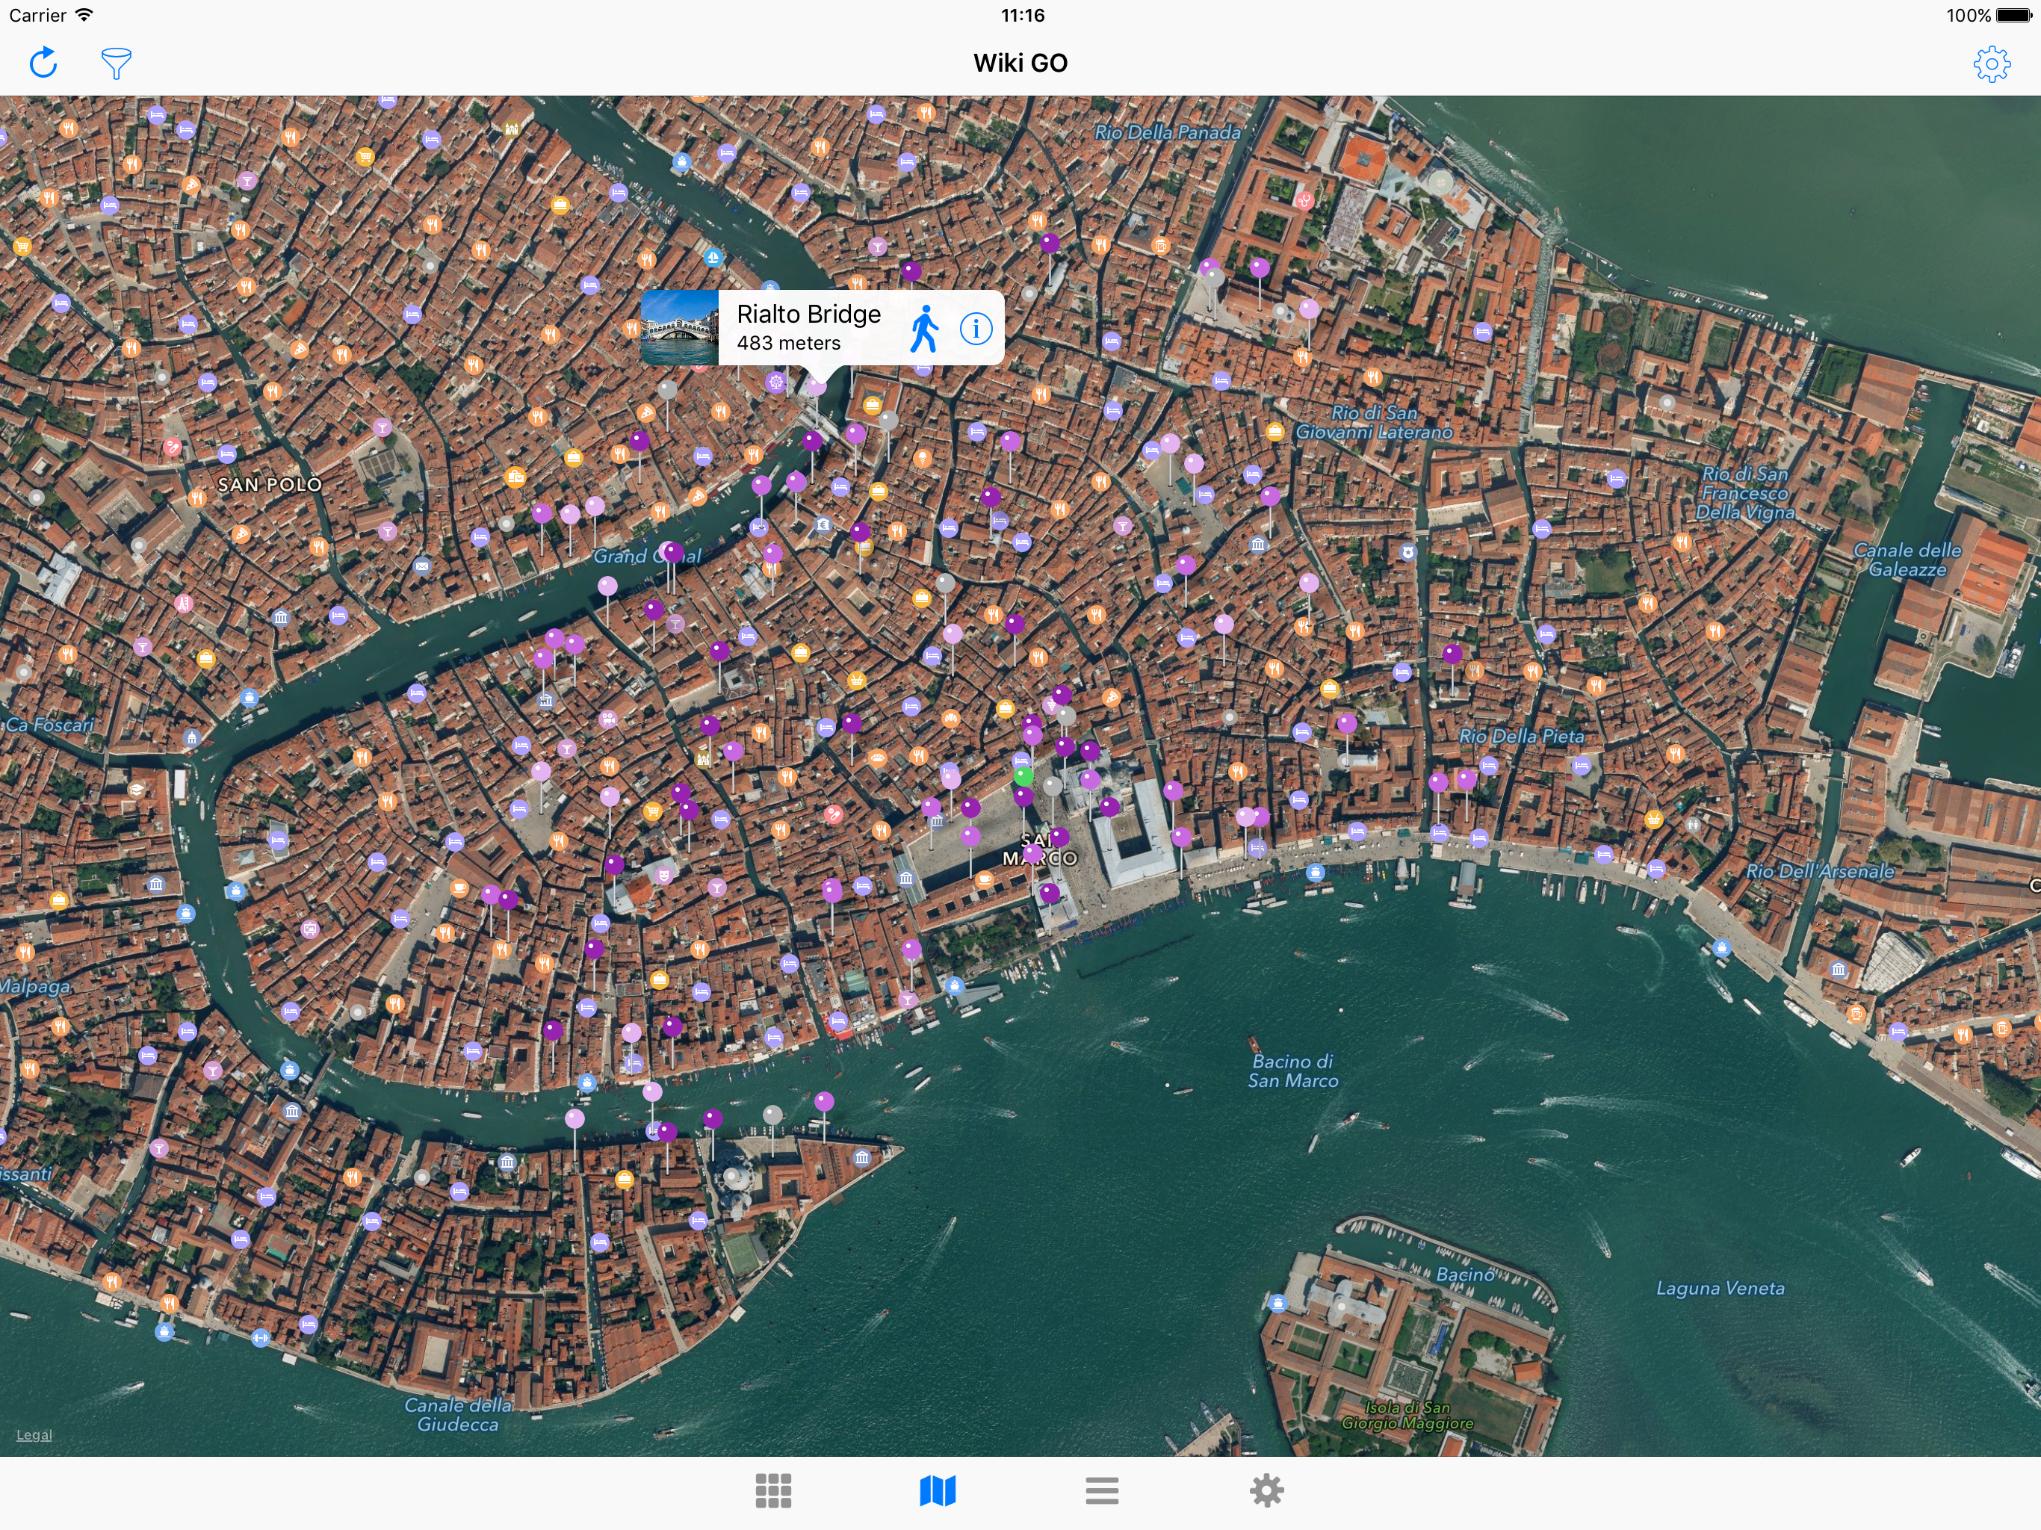This screenshot has width=2041, height=1530.
Task: Open settings via the blue gear icon
Action: pos(1992,64)
